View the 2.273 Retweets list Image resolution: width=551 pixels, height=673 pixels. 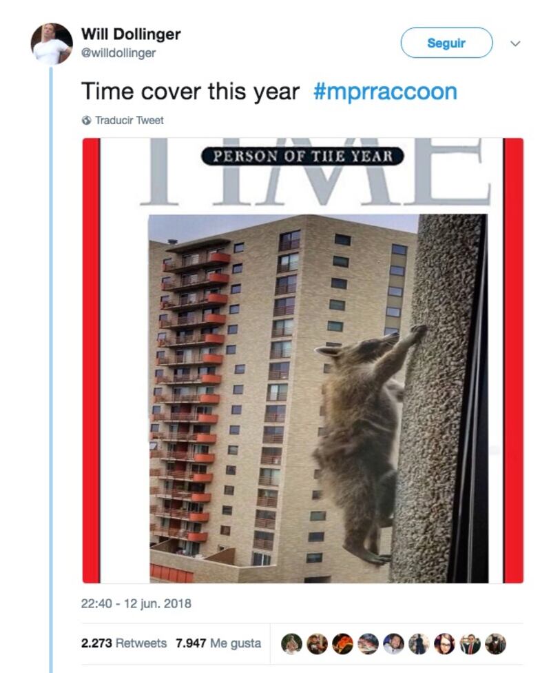(123, 643)
